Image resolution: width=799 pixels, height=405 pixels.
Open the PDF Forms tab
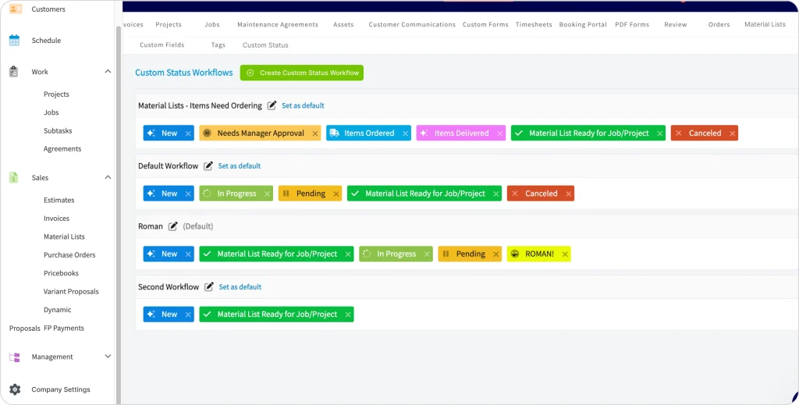[x=632, y=24]
